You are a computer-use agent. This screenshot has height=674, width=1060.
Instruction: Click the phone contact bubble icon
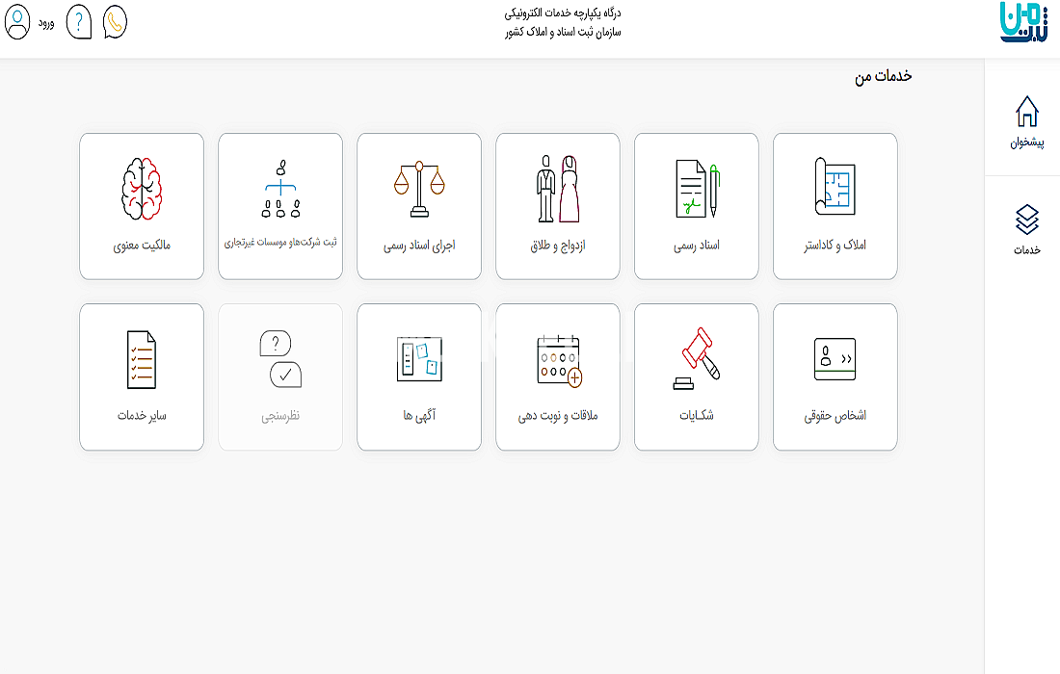tap(115, 22)
